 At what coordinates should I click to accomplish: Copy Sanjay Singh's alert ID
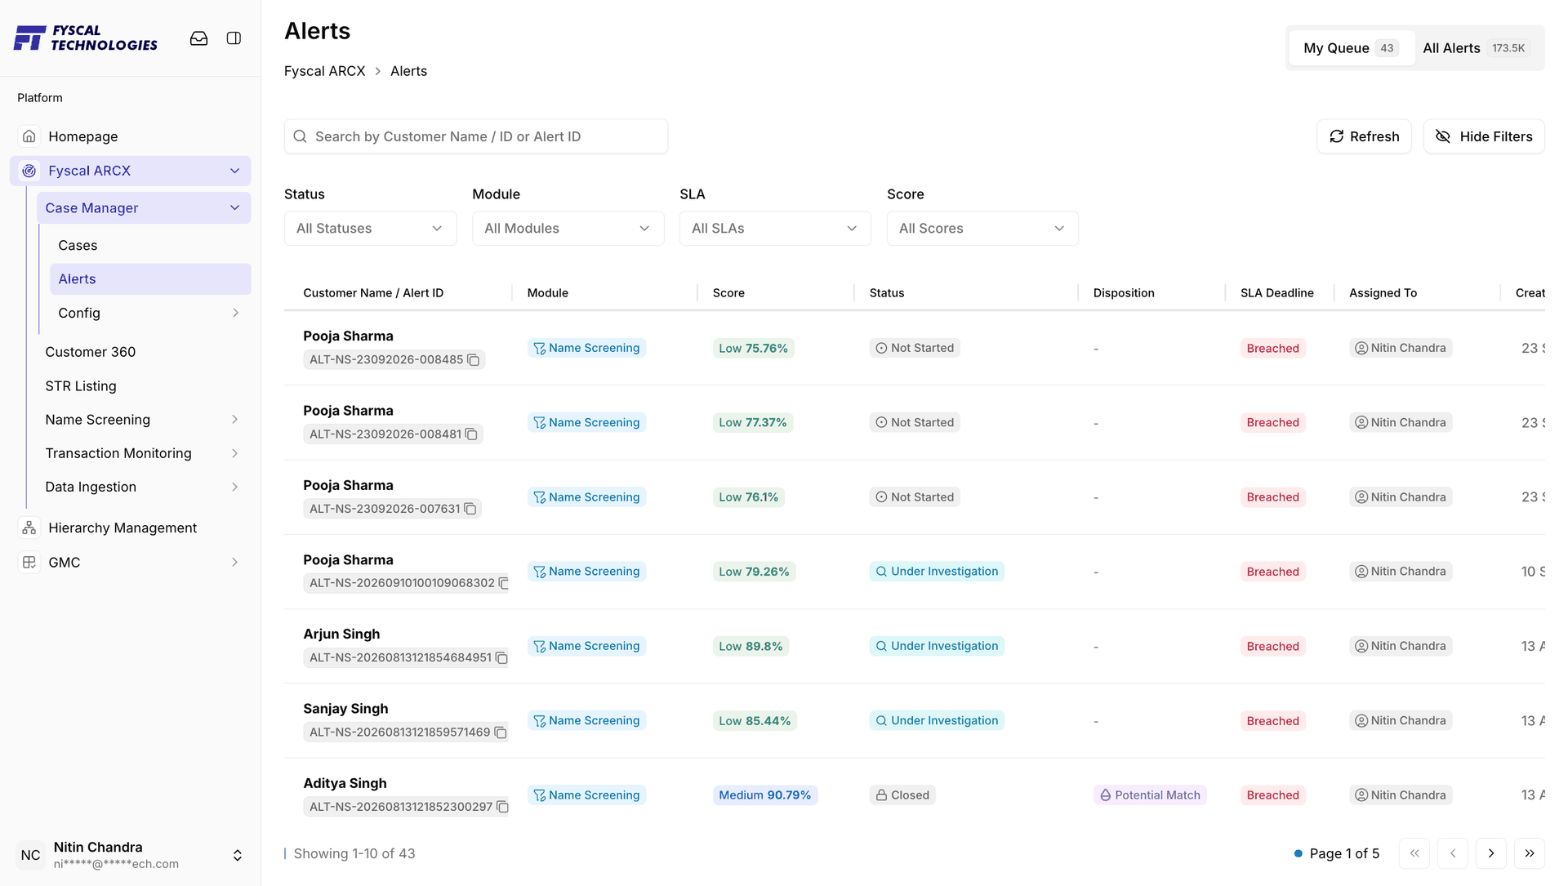[x=500, y=732]
